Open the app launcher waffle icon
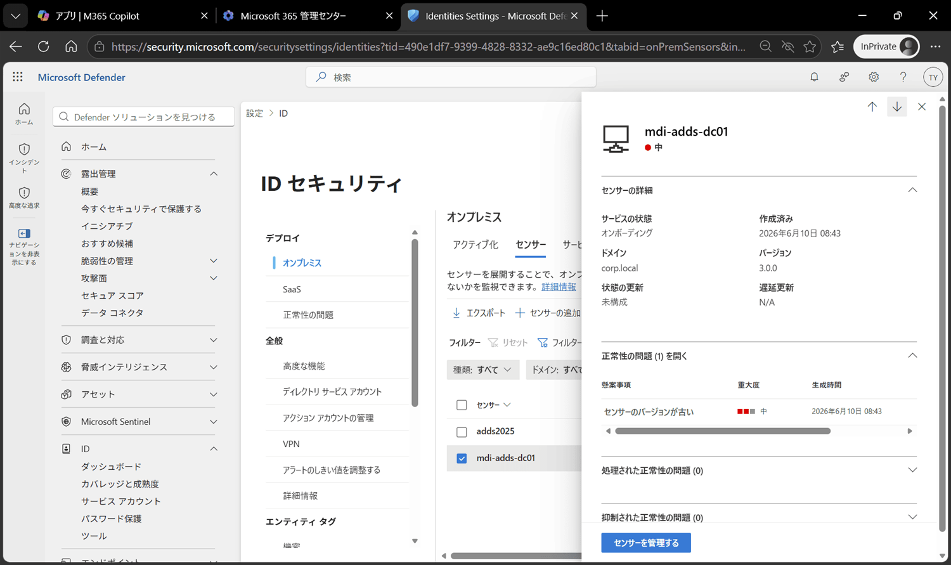Screen dimensions: 951x565 coord(18,77)
